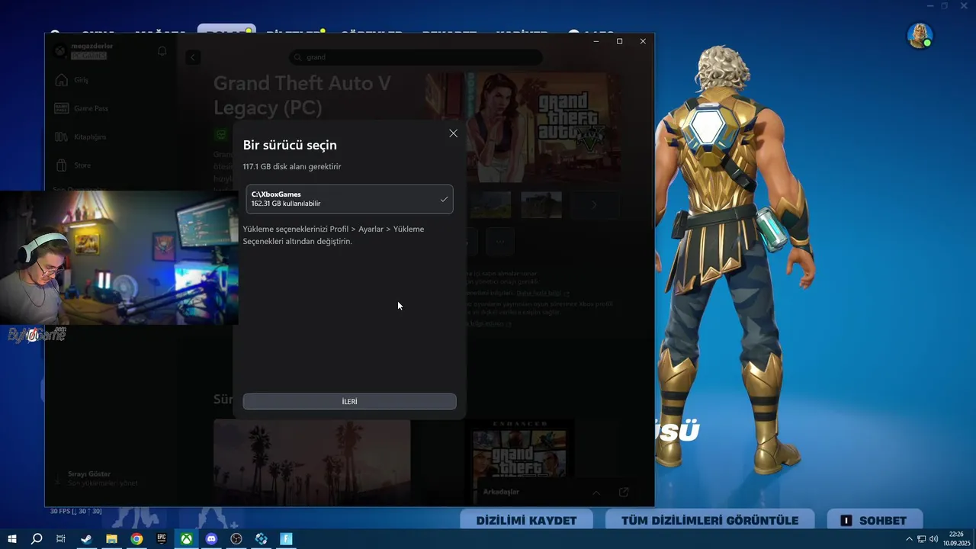976x549 pixels.
Task: Open Store in Xbox sidebar
Action: tap(74, 165)
